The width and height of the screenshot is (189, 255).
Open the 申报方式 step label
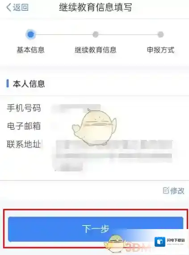[x=160, y=50]
